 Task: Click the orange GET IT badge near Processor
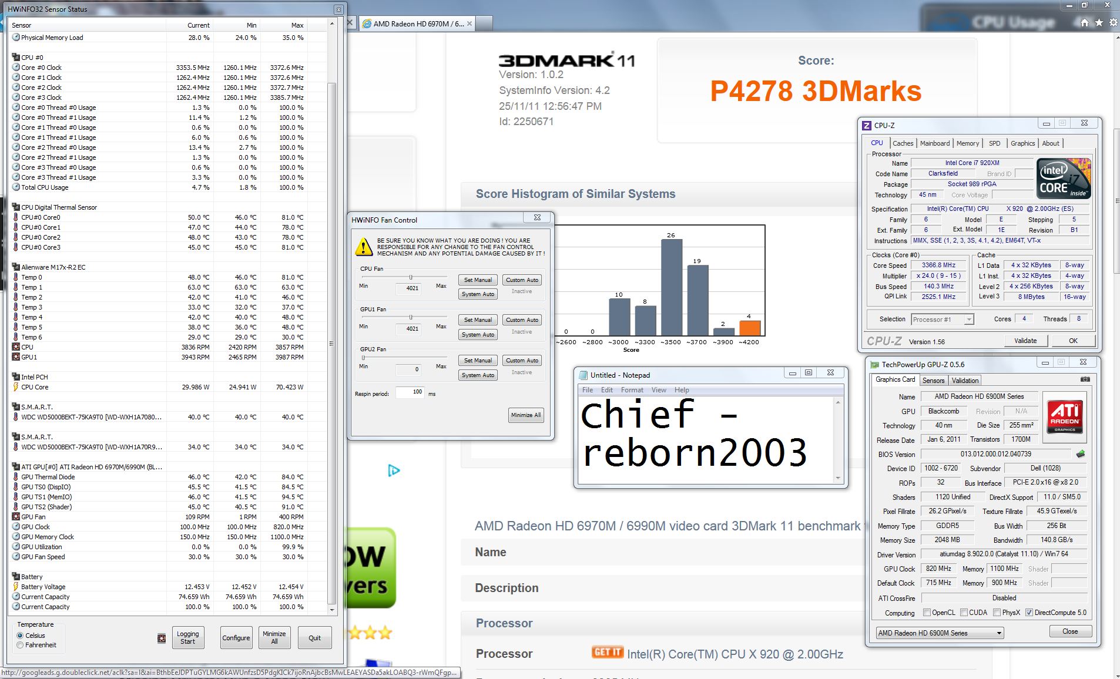tap(607, 652)
